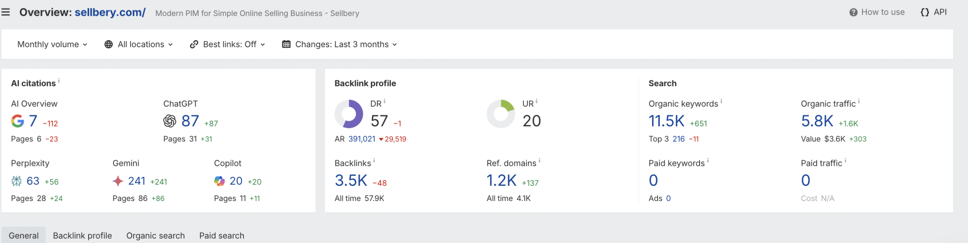This screenshot has height=243, width=968.
Task: Open the sellbery.com/ domain link
Action: click(110, 12)
